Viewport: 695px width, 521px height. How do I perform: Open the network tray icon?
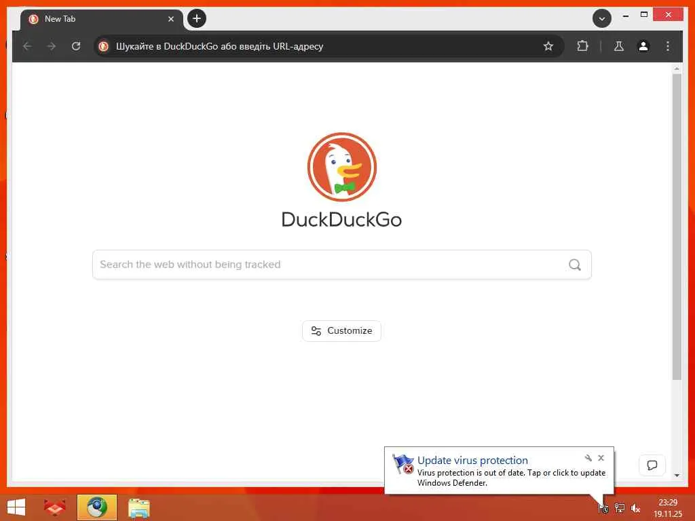619,508
